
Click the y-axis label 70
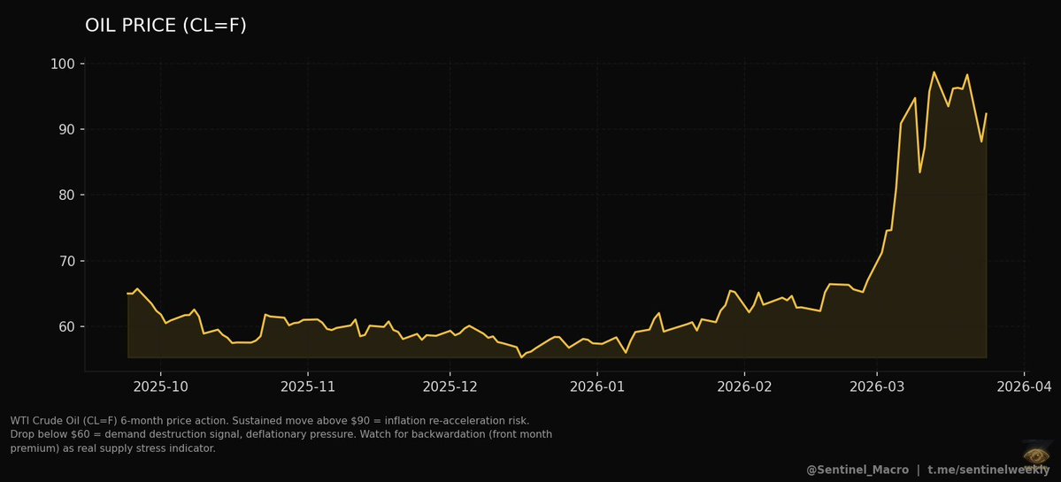pyautogui.click(x=65, y=261)
